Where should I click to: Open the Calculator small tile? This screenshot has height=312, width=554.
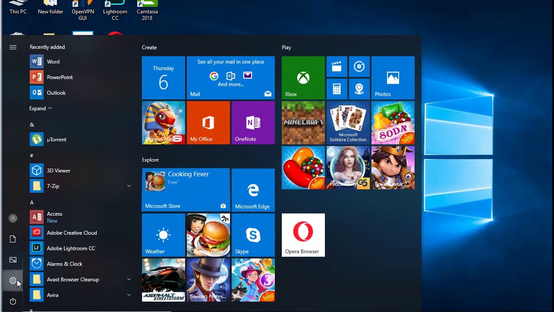(337, 89)
